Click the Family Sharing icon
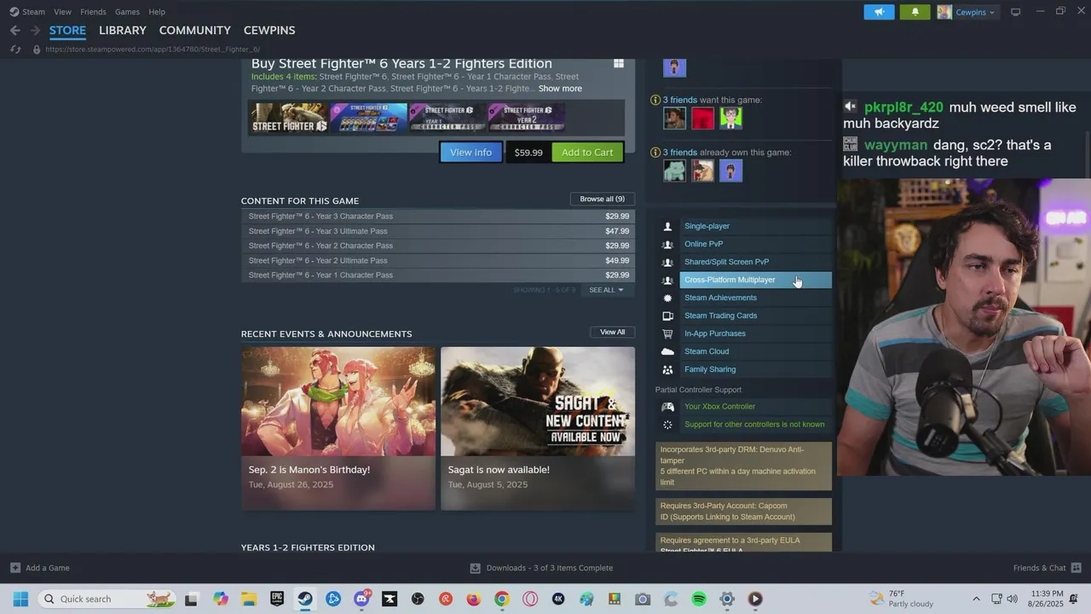This screenshot has height=614, width=1091. [x=667, y=369]
